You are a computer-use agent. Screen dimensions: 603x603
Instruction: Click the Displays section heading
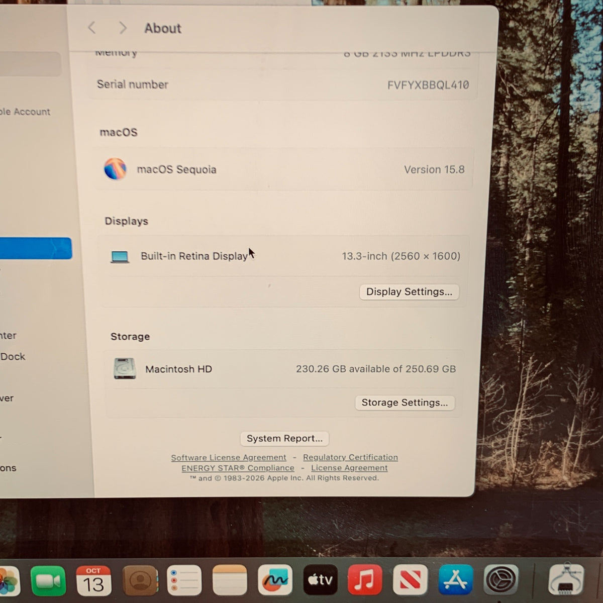(126, 221)
